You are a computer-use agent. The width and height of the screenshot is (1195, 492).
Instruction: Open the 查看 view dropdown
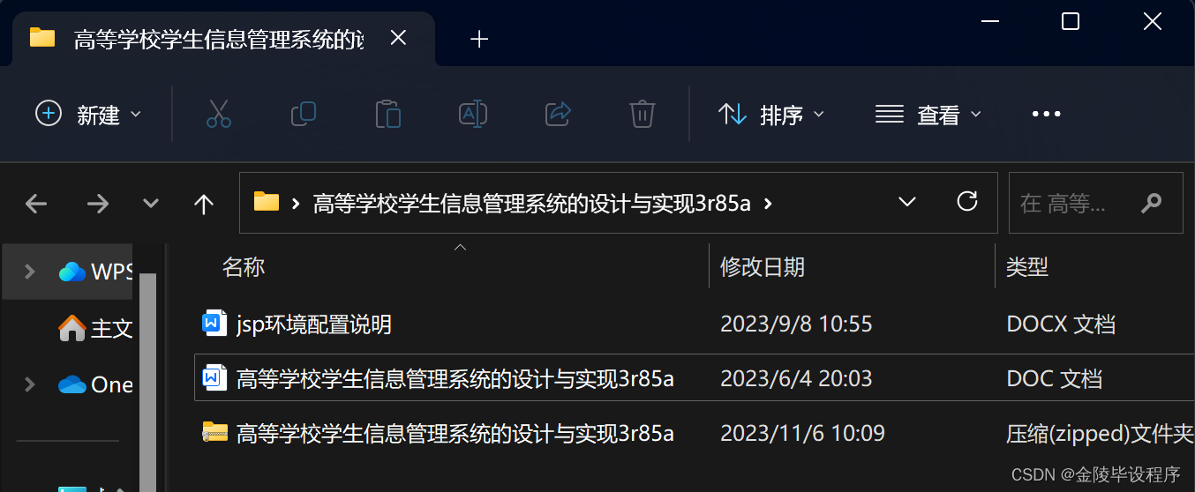(928, 114)
